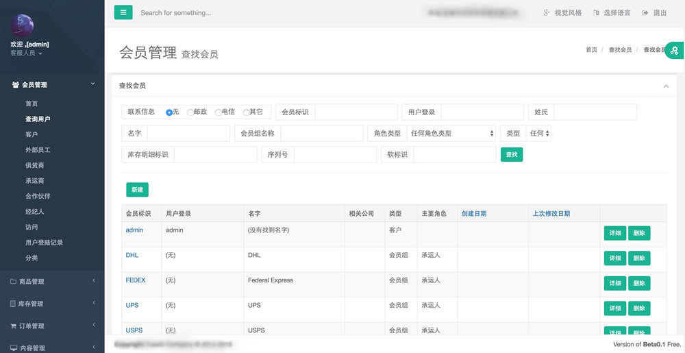Viewport: 685px width, 353px height.
Task: Click 删除 for the admin row
Action: (639, 233)
